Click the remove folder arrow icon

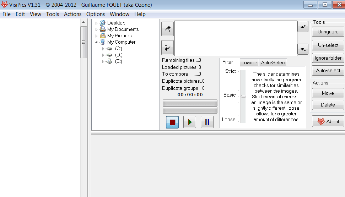[167, 48]
